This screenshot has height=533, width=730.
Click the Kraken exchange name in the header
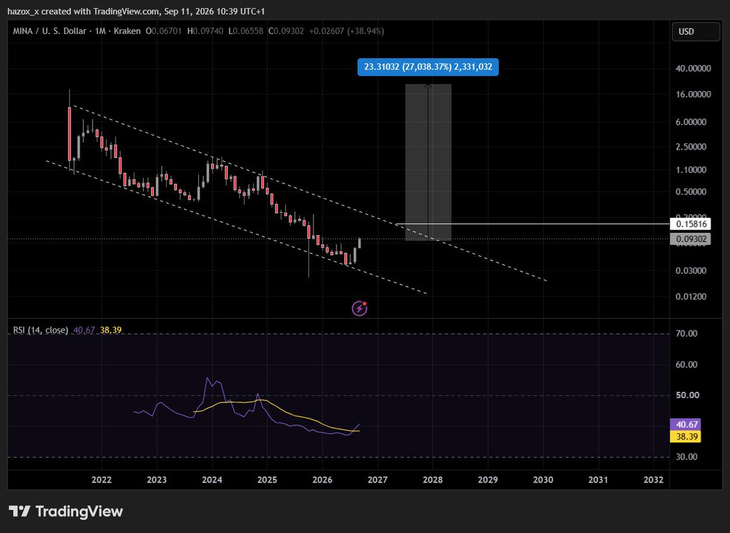pos(128,31)
